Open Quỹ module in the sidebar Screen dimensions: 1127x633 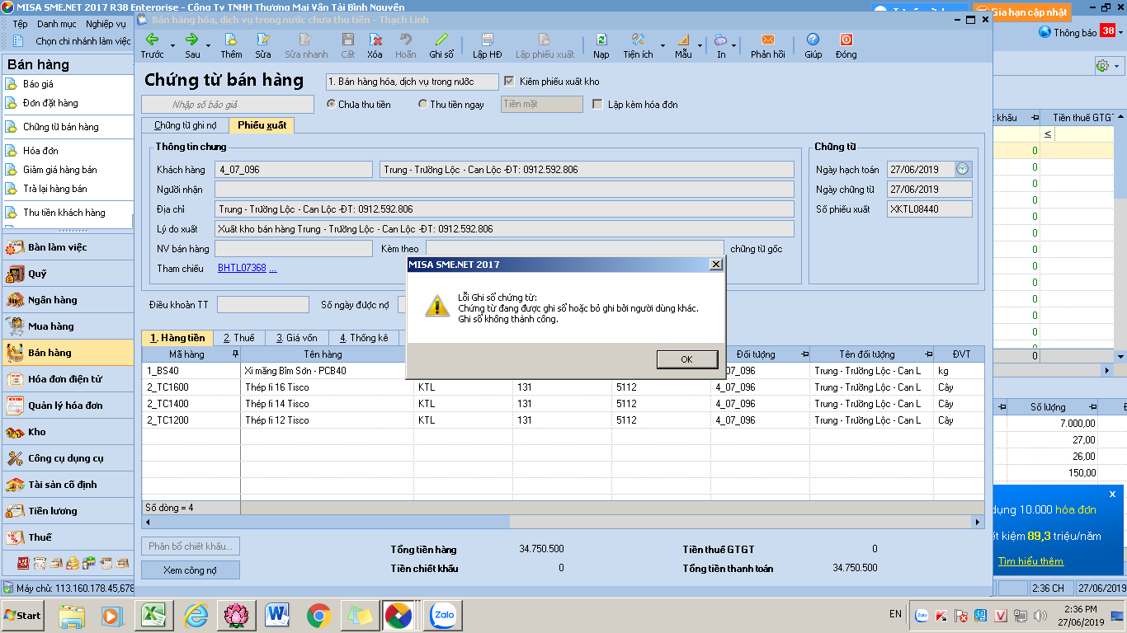[68, 274]
